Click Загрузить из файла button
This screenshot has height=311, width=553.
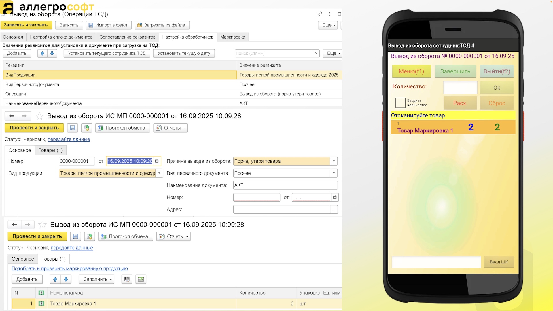162,25
